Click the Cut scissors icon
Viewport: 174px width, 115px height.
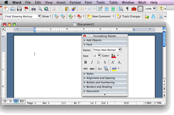click(54, 9)
